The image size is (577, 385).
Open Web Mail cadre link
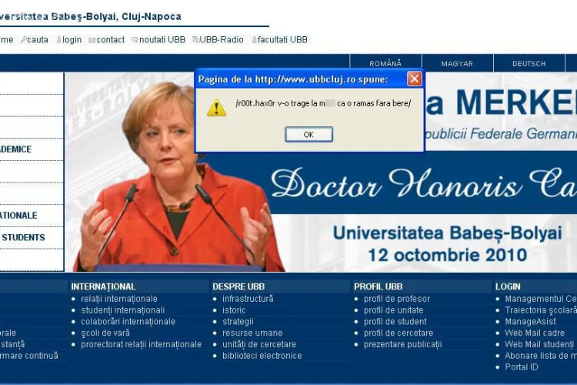(535, 333)
